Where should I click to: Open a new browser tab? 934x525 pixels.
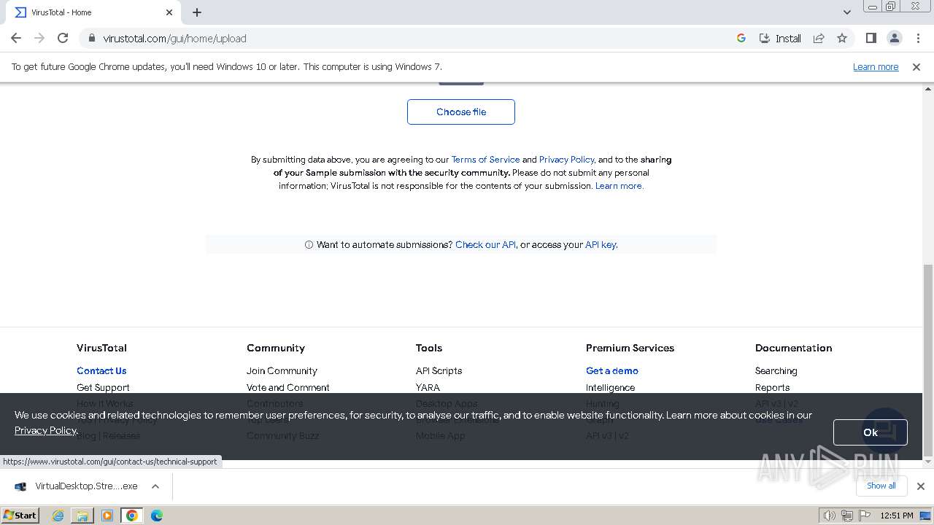coord(197,12)
